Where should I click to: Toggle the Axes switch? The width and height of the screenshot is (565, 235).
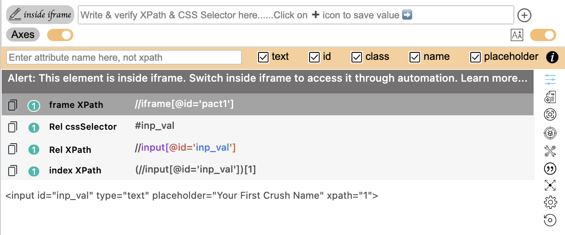coord(60,35)
